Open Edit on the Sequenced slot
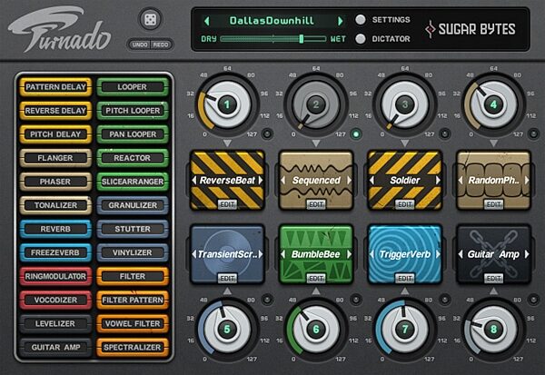The image size is (545, 375). click(316, 204)
